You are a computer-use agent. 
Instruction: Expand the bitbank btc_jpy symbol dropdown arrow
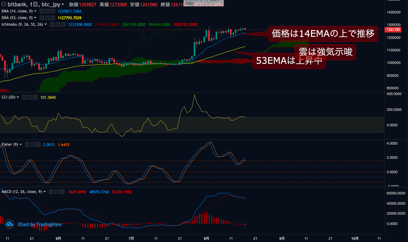point(63,4)
